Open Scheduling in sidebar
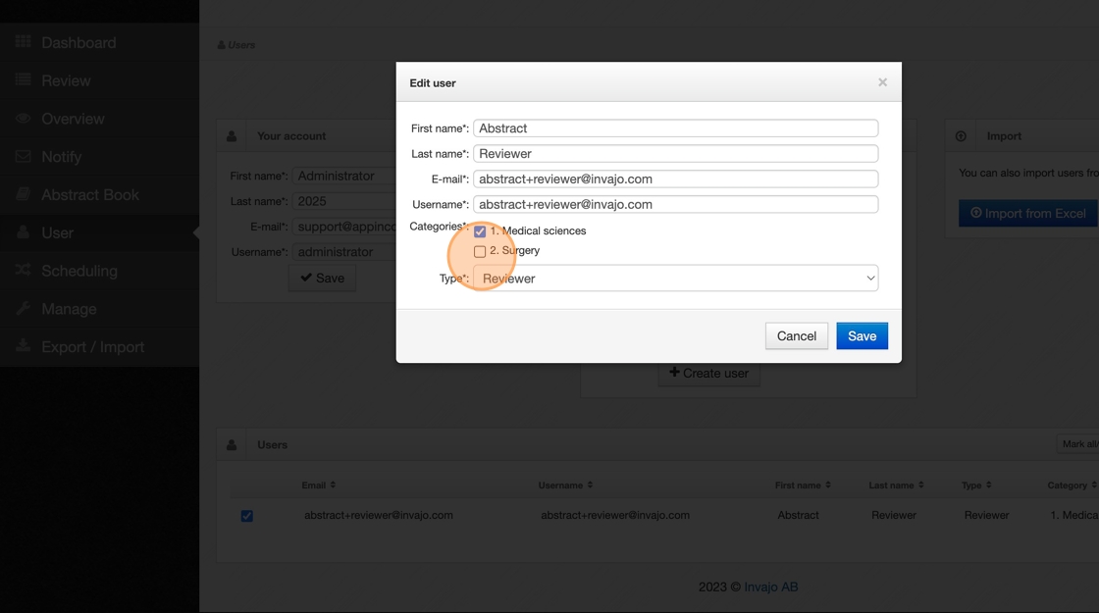 point(99,271)
